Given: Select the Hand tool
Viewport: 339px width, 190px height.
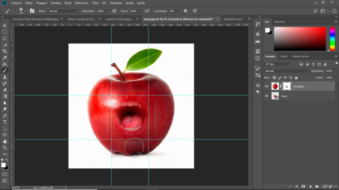Looking at the screenshot, I should [5, 141].
